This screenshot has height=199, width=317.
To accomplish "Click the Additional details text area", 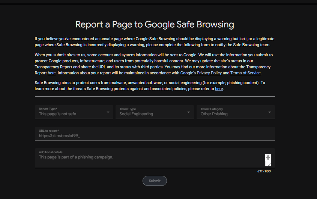I will pos(155,158).
